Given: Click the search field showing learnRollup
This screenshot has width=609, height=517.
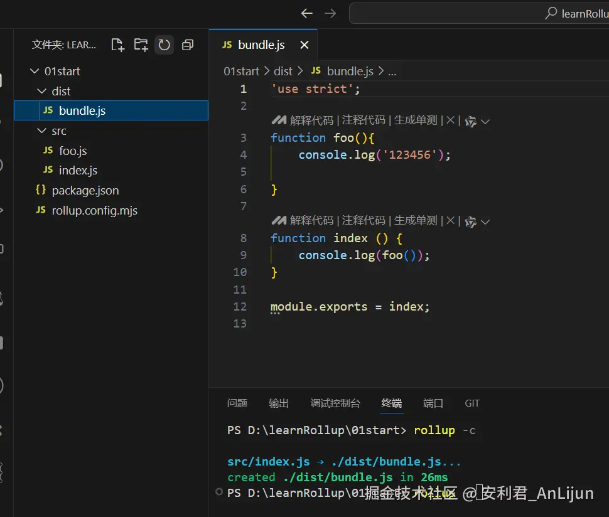Looking at the screenshot, I should [x=479, y=14].
